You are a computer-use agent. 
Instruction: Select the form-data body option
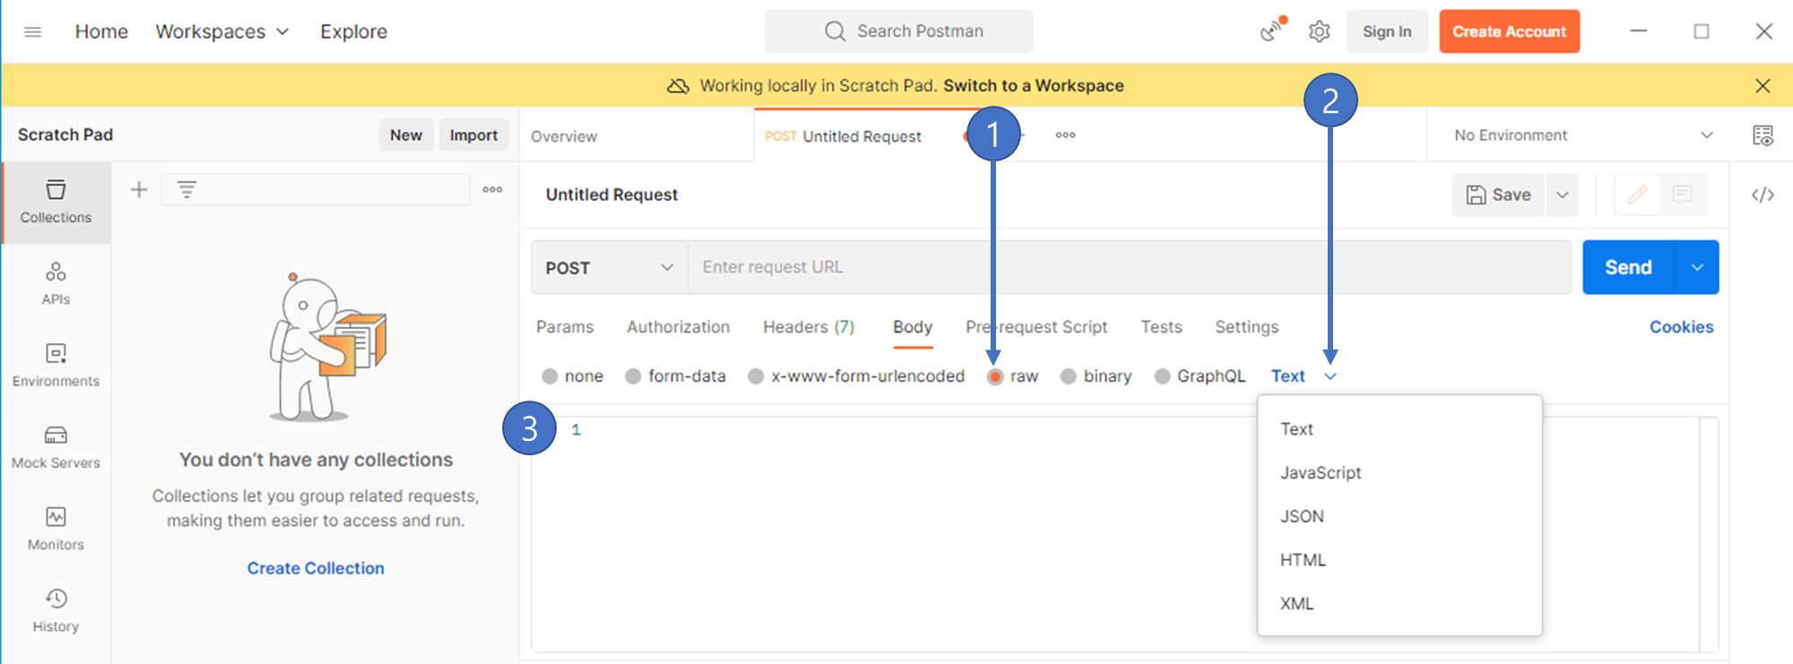[x=675, y=376]
